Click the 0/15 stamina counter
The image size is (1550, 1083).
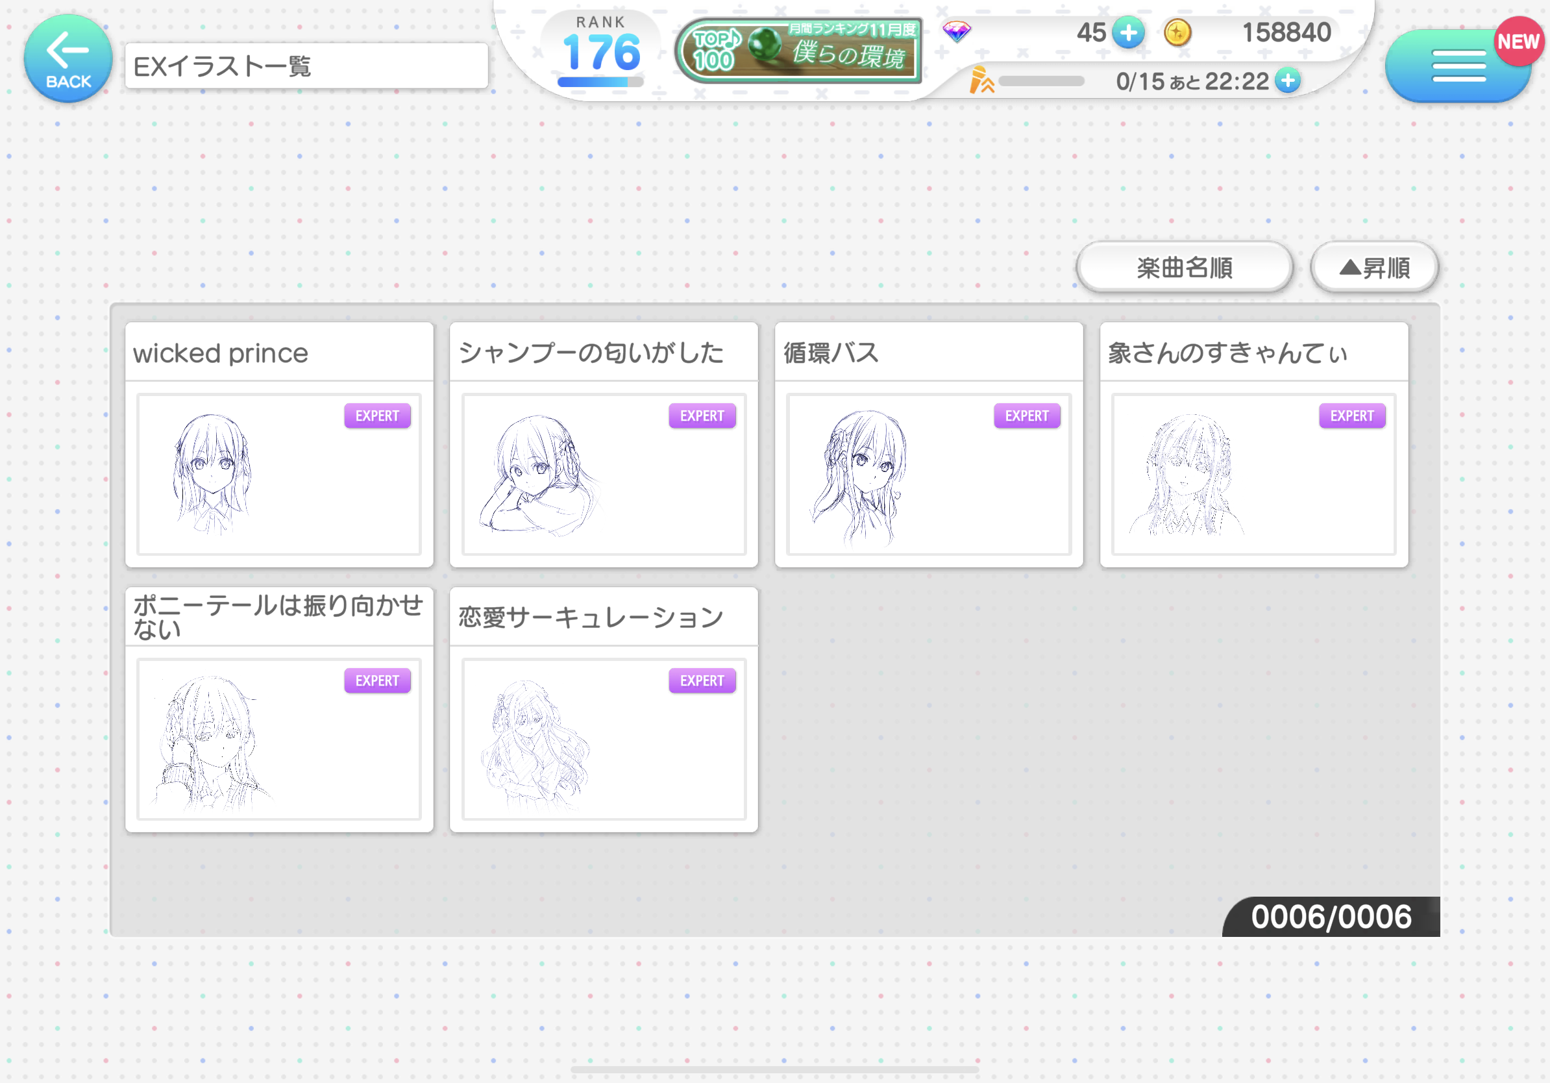tap(1140, 82)
